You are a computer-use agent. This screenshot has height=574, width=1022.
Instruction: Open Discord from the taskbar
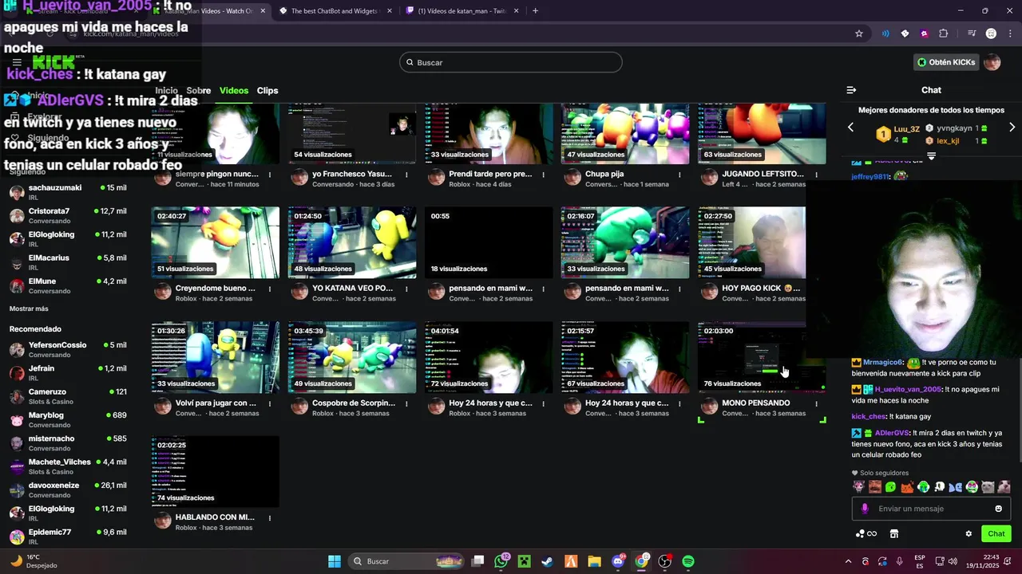(618, 561)
